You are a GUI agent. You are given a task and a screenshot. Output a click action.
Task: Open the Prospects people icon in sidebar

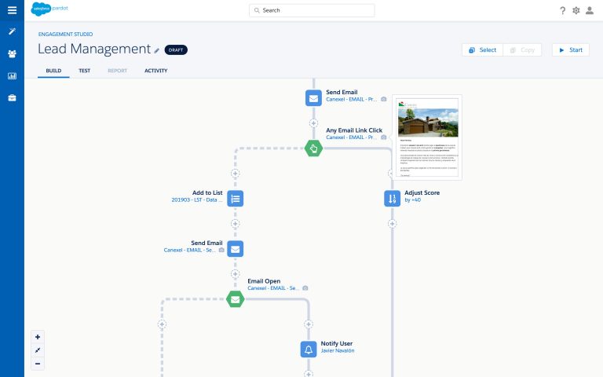pos(12,53)
